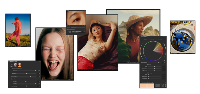
Task: Click the Contouring value field showing 50
Action: pyautogui.click(x=39, y=86)
